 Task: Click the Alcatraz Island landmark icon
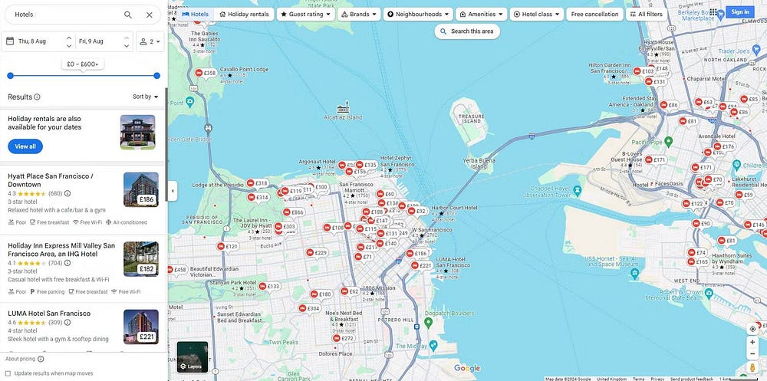pos(344,107)
